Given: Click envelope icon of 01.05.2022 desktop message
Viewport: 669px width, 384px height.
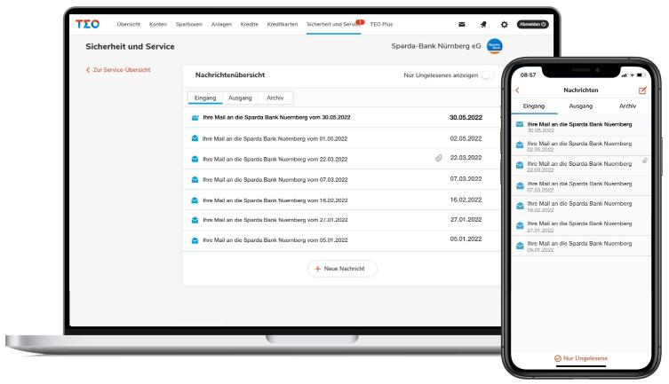Looking at the screenshot, I should [195, 138].
